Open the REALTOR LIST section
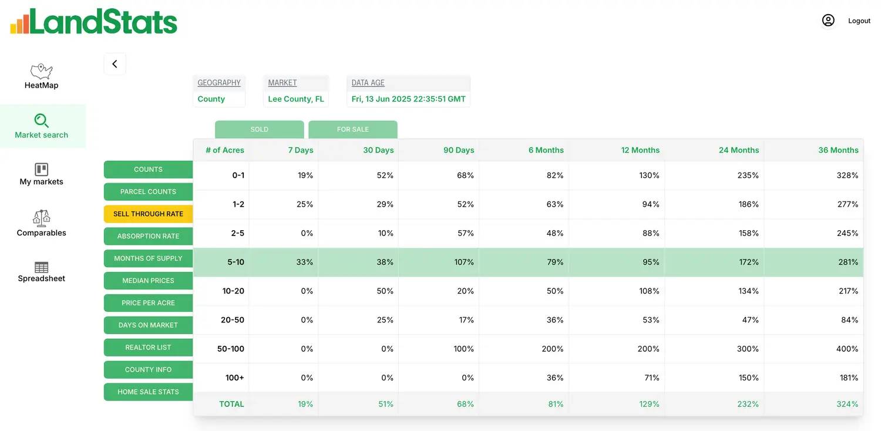The image size is (881, 431). tap(148, 348)
